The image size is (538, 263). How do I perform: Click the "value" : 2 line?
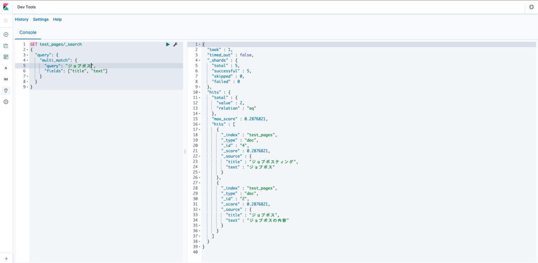230,103
